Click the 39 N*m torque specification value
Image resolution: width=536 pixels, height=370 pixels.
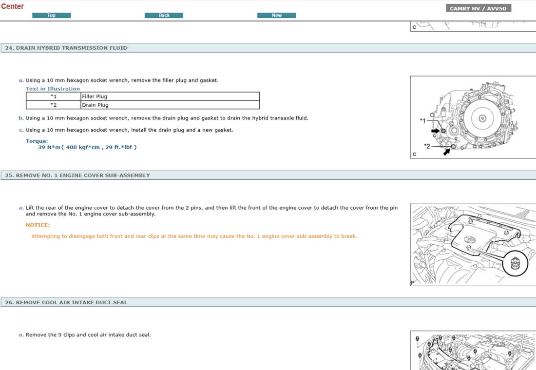(88, 147)
